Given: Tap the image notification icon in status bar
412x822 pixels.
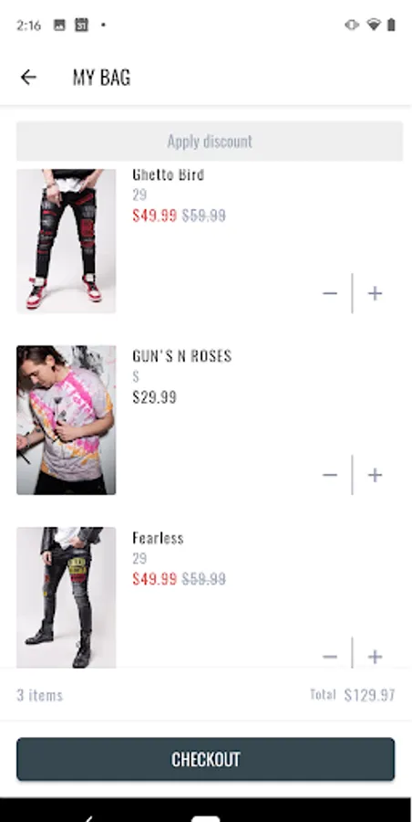Looking at the screenshot, I should [x=59, y=25].
